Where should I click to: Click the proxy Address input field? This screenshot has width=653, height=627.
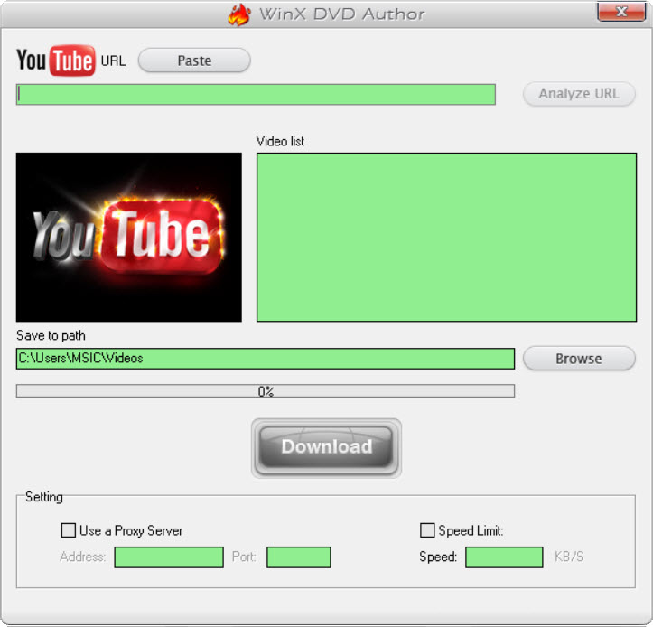pyautogui.click(x=169, y=557)
